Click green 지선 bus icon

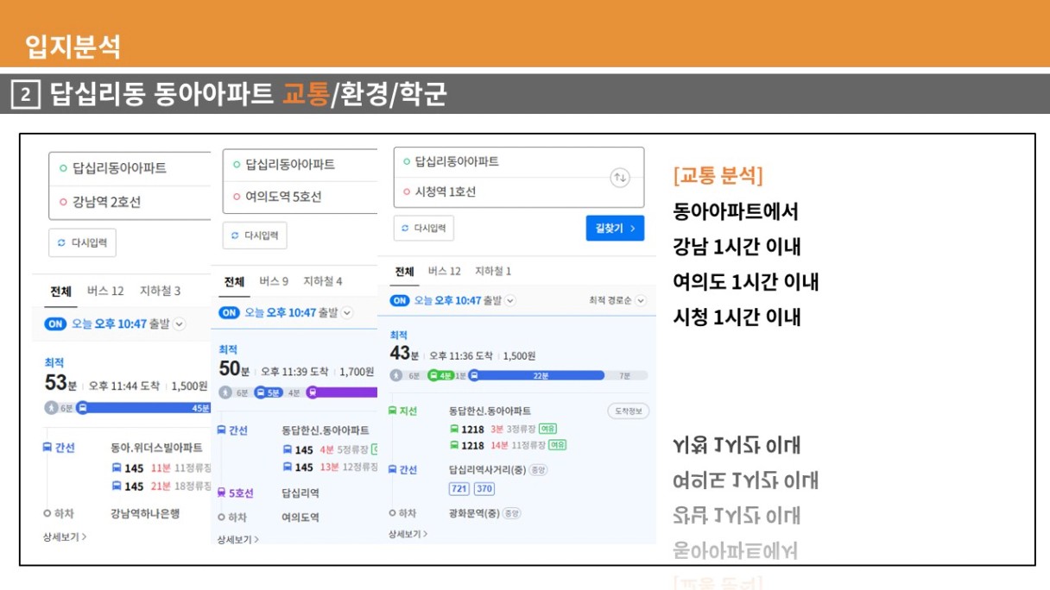coord(392,411)
